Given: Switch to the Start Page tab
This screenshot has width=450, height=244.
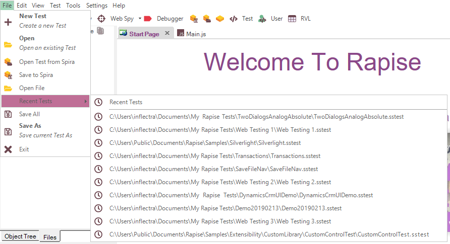Looking at the screenshot, I should (x=144, y=34).
